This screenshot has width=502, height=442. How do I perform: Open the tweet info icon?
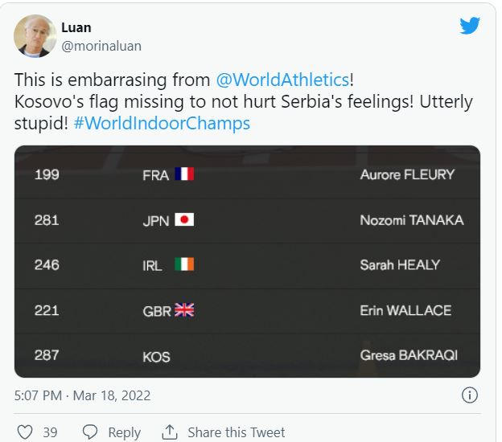tap(470, 395)
